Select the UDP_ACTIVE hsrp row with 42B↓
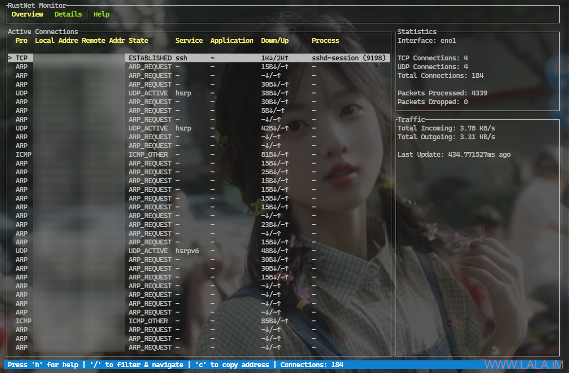 click(x=198, y=128)
